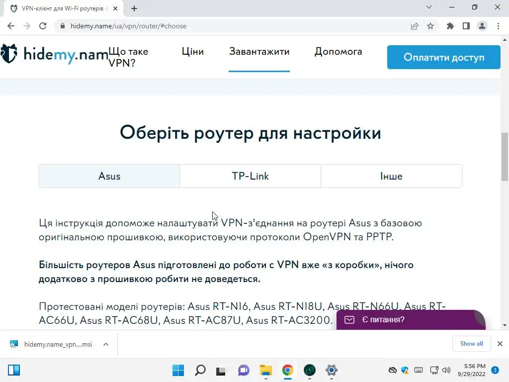
Task: Close the downloads bar
Action: [500, 344]
